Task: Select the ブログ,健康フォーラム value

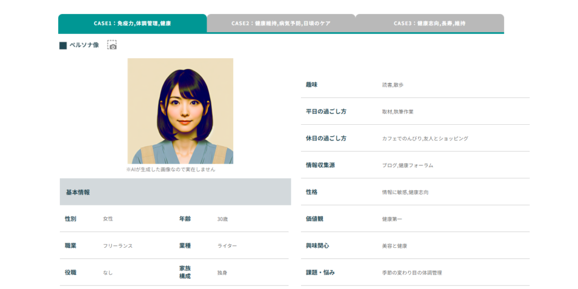Action: [408, 165]
